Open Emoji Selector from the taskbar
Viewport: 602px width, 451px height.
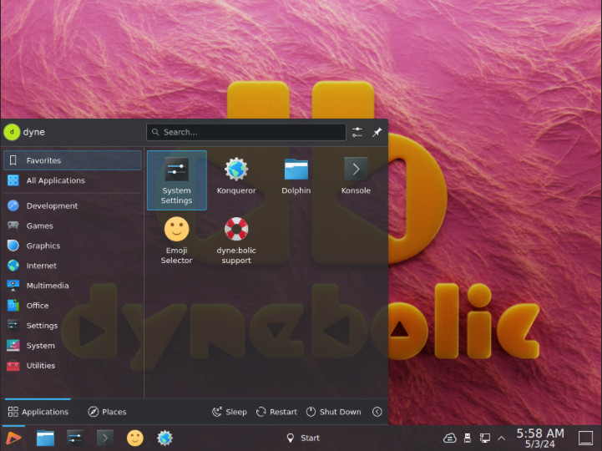click(x=134, y=438)
